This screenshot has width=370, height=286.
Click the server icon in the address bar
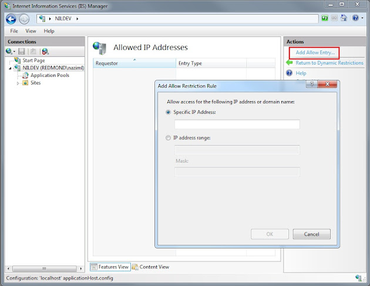click(42, 18)
